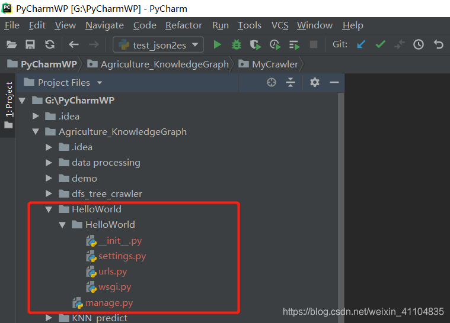
Task: Select the manage.py file
Action: tap(103, 303)
